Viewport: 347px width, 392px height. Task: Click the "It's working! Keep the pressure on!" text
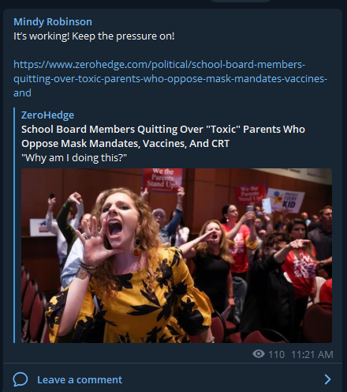[x=94, y=36]
